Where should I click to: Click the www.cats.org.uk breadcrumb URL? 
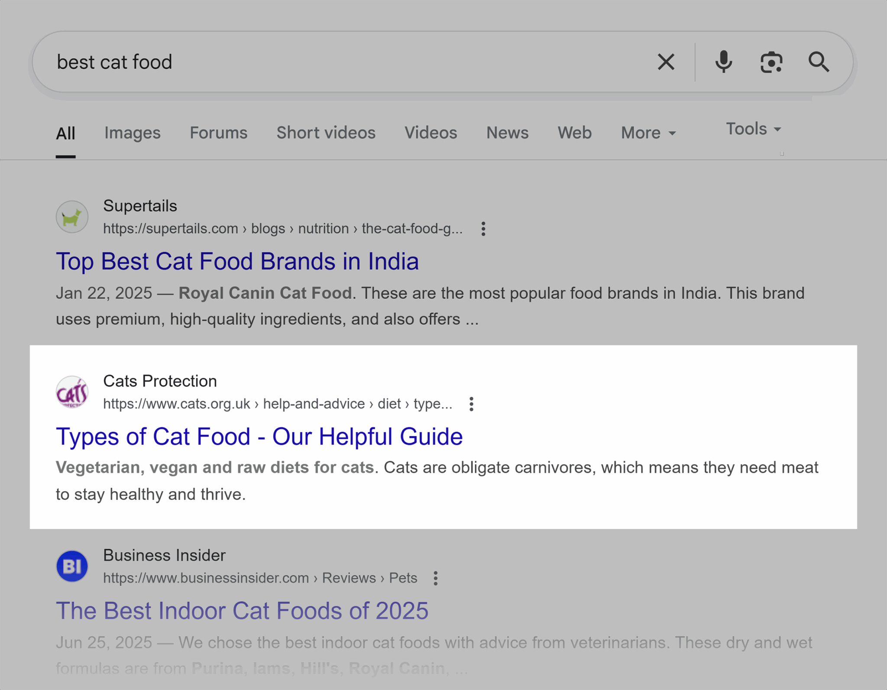tap(278, 404)
